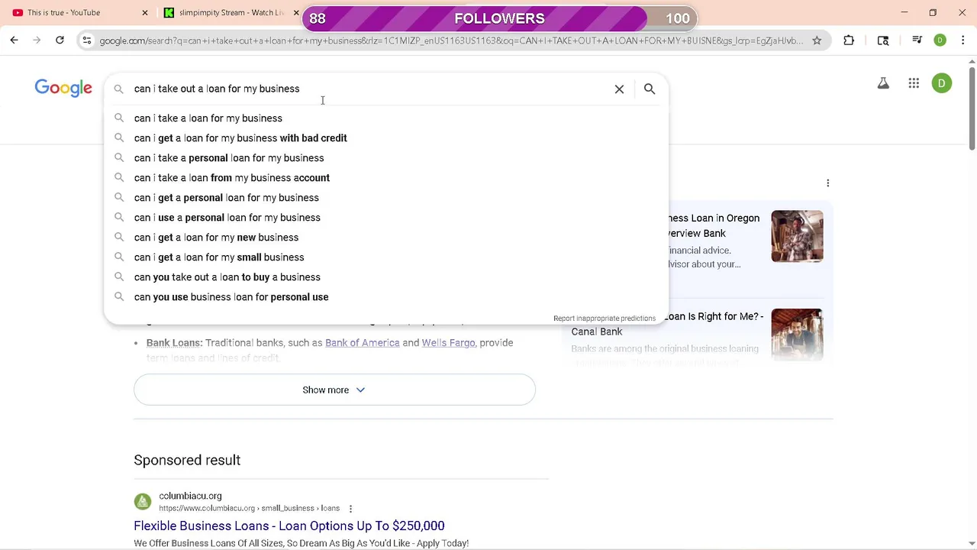Select suggestion ending 'with bad credit'
The width and height of the screenshot is (977, 550).
pyautogui.click(x=240, y=138)
